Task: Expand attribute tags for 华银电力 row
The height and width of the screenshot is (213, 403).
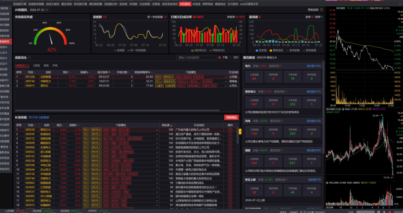Action: (226, 81)
